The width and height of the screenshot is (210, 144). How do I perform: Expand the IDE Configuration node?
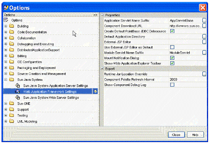click(x=6, y=62)
